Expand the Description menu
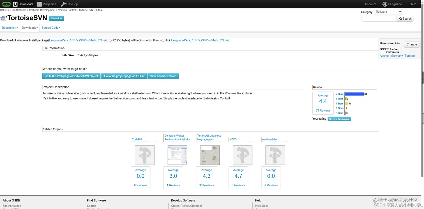This screenshot has width=424, height=209. click(x=10, y=28)
